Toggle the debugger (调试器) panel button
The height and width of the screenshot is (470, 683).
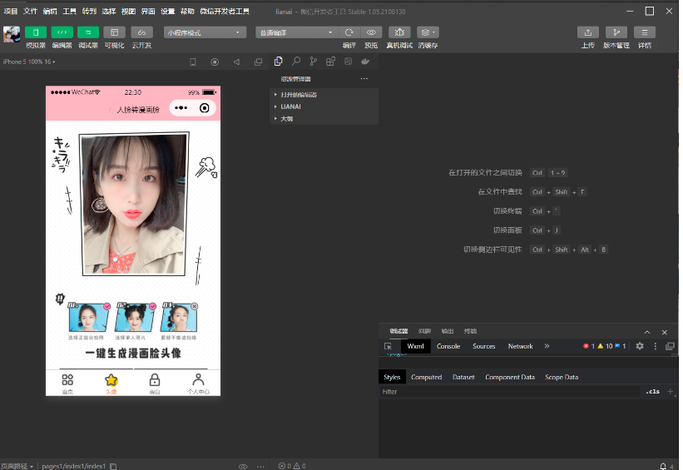(x=88, y=32)
